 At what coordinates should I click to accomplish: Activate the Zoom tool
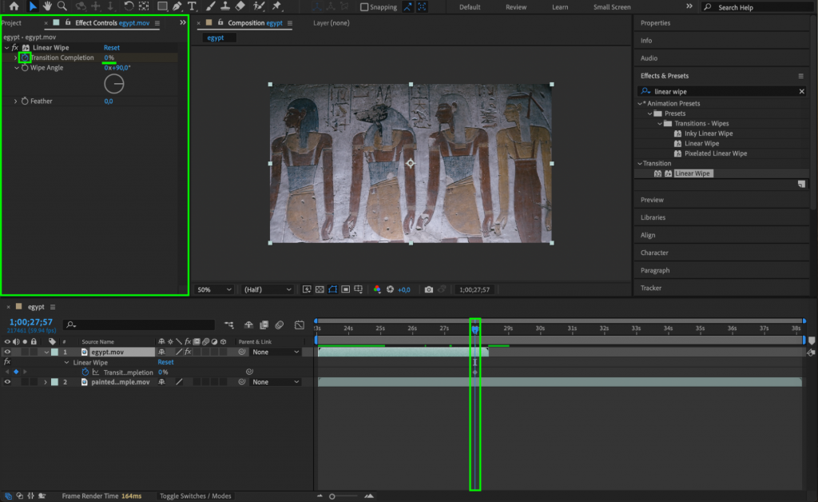pyautogui.click(x=63, y=6)
